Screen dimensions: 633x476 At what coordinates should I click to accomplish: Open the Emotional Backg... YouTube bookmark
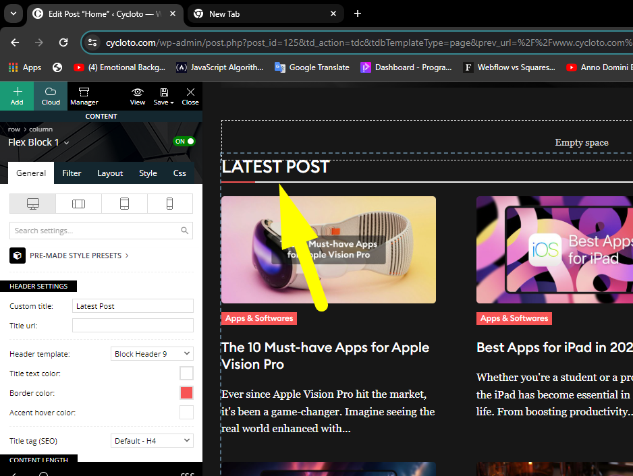[x=120, y=67]
